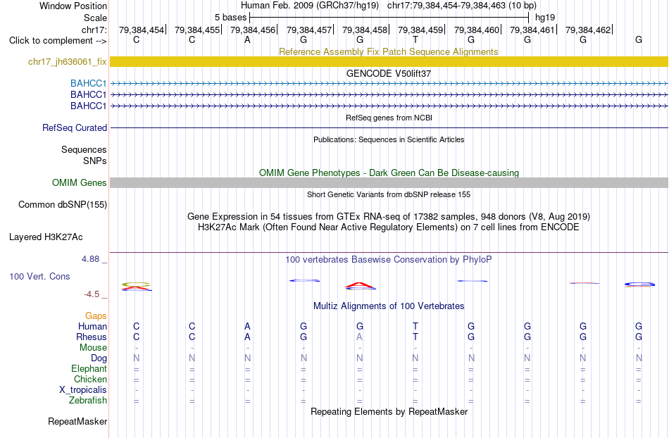Click the chr17: ruler label
This screenshot has height=438, width=669.
[94, 30]
